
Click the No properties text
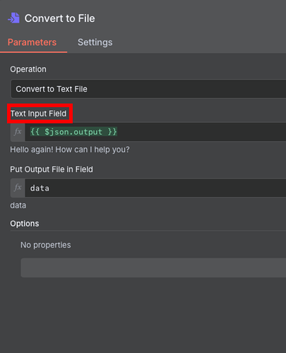click(46, 245)
